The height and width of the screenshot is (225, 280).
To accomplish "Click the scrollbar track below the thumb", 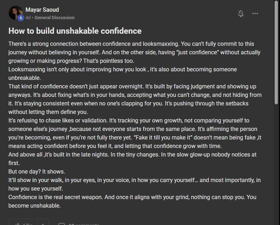I will 276,164.
